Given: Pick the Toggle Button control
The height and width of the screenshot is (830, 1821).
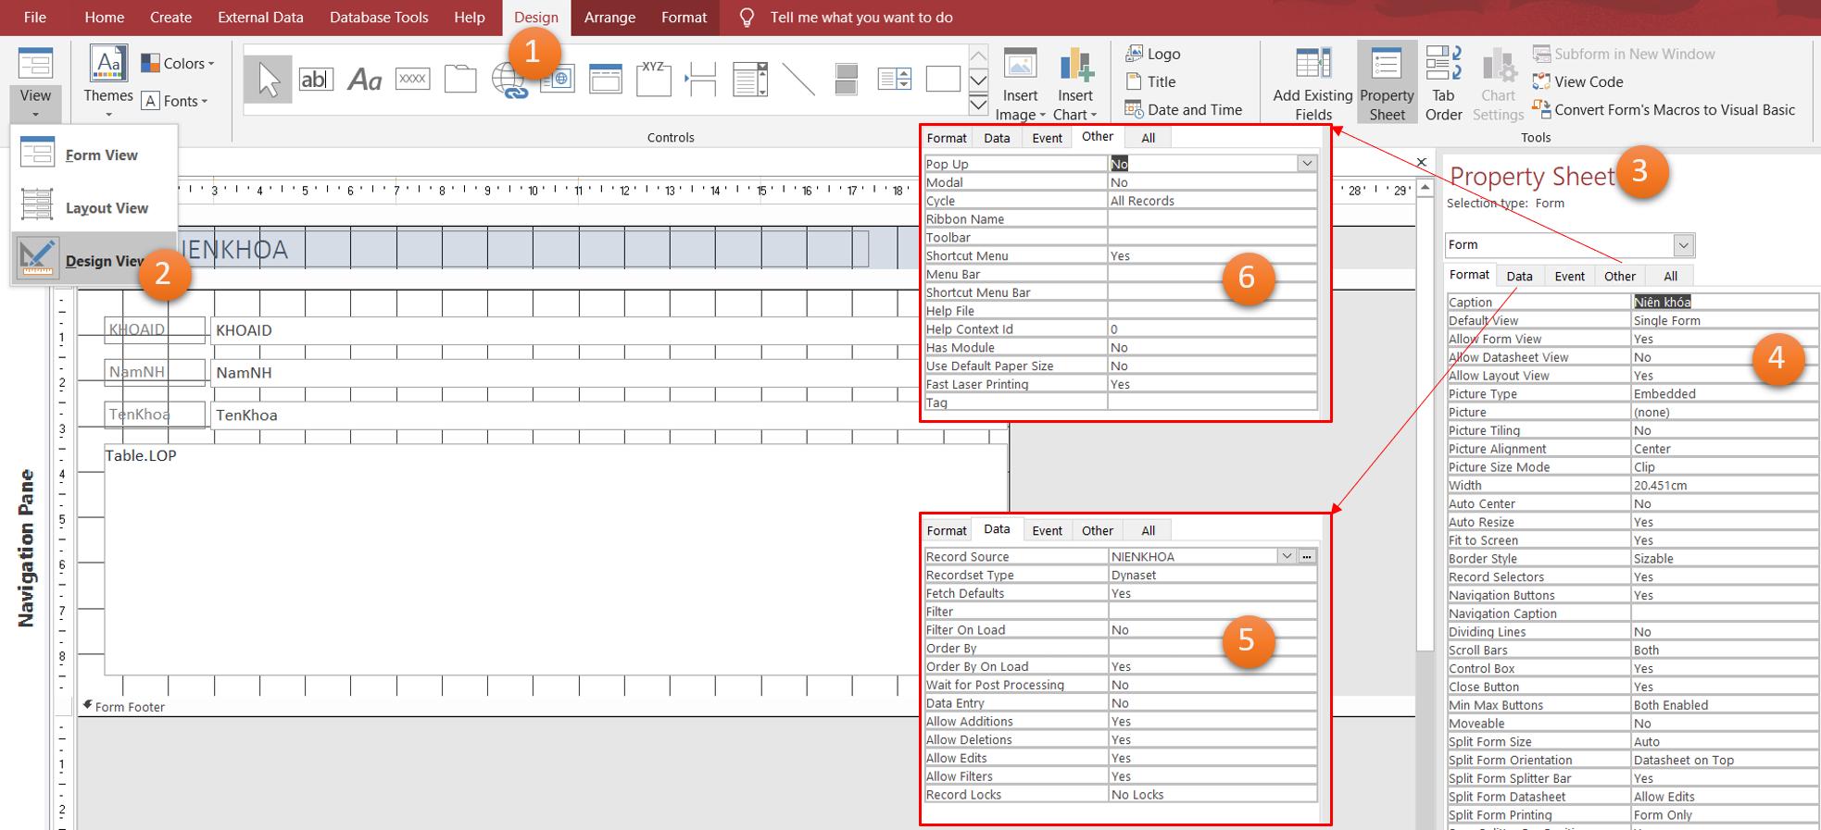Looking at the screenshot, I should [846, 80].
